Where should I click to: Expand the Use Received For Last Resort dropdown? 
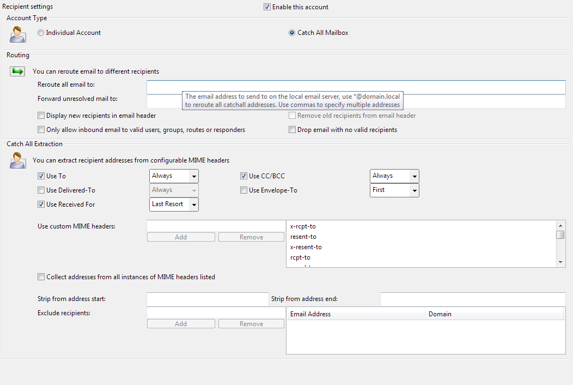[x=174, y=204]
